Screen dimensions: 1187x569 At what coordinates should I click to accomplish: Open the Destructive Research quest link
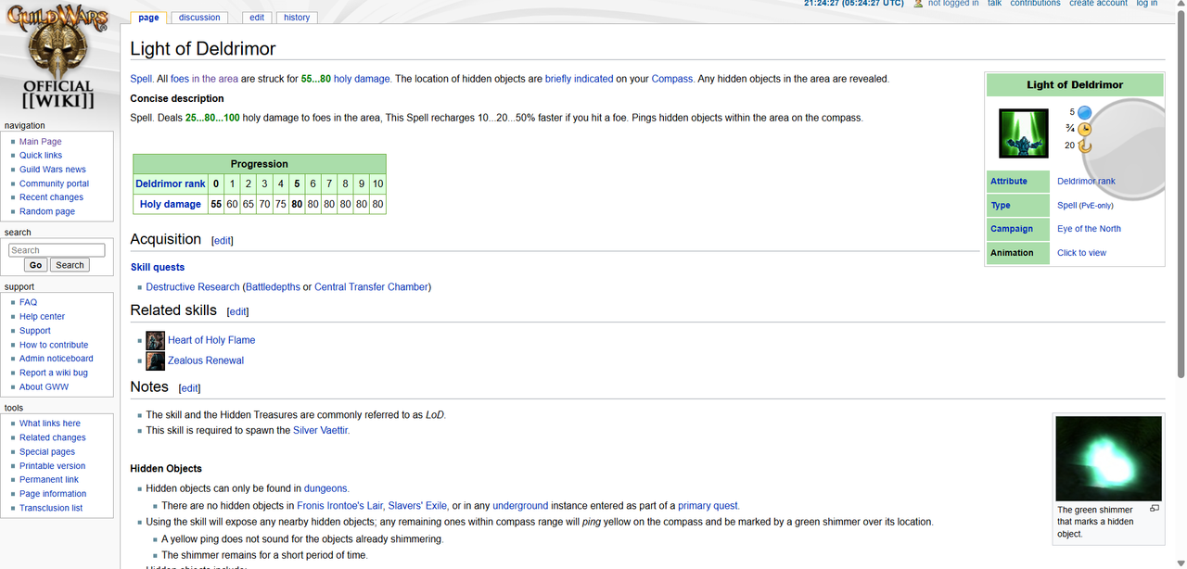coord(193,287)
